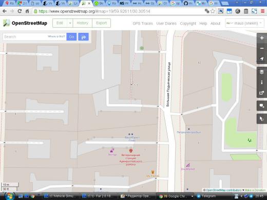Show my location using the arrow icon
267x200 pixels.
click(x=262, y=58)
